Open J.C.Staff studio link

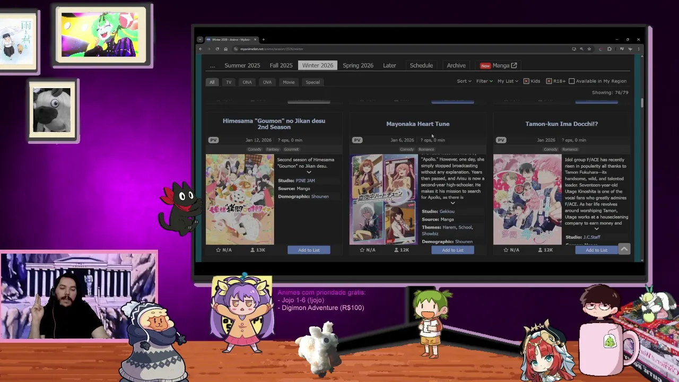pos(591,237)
